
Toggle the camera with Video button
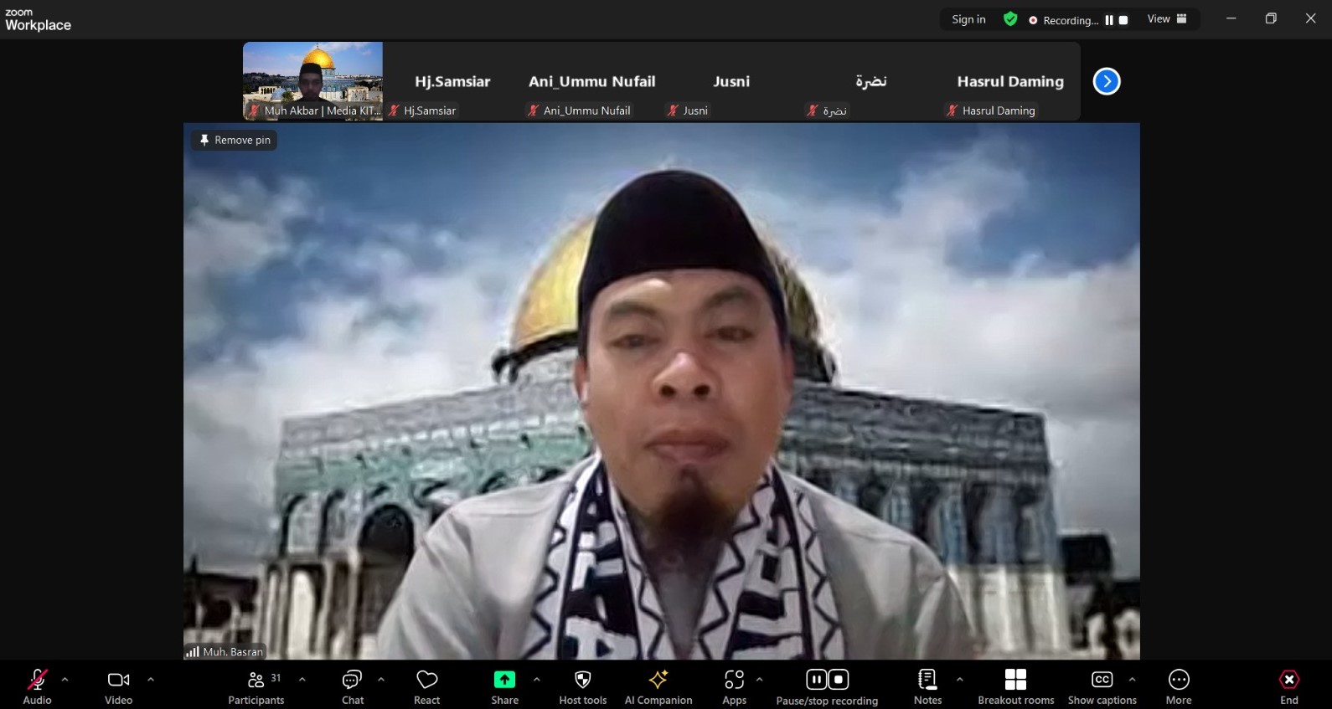tap(118, 686)
